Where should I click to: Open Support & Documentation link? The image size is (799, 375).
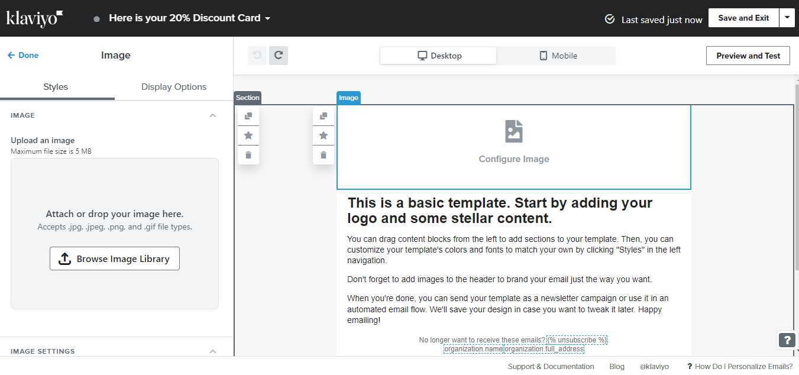551,367
